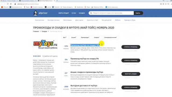Click the heart bookmark icon in address bar
Screen dimensions: 172x97
pos(168,4)
